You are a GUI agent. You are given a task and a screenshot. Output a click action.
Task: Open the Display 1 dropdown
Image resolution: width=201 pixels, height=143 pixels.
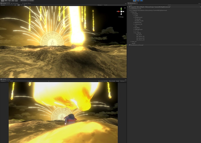point(5,81)
